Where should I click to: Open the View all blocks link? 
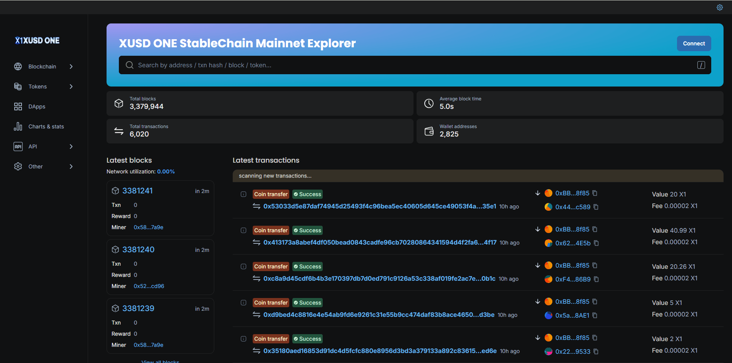(x=160, y=361)
